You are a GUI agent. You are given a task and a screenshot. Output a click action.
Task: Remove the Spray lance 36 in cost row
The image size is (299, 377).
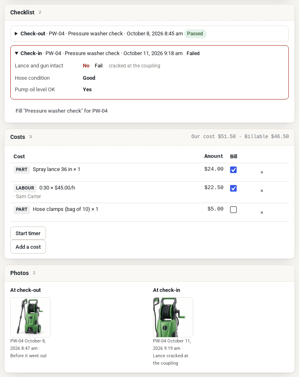262,172
